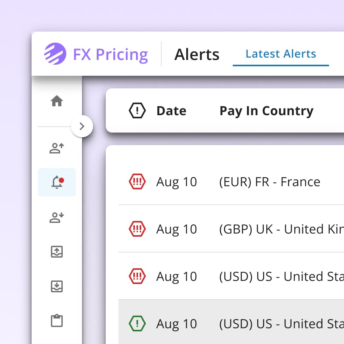This screenshot has width=344, height=344.
Task: Click the Pay In Country column header
Action: point(266,111)
